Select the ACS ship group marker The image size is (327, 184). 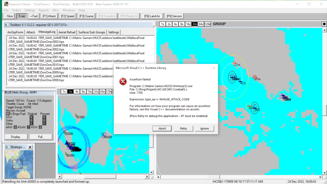point(240,82)
